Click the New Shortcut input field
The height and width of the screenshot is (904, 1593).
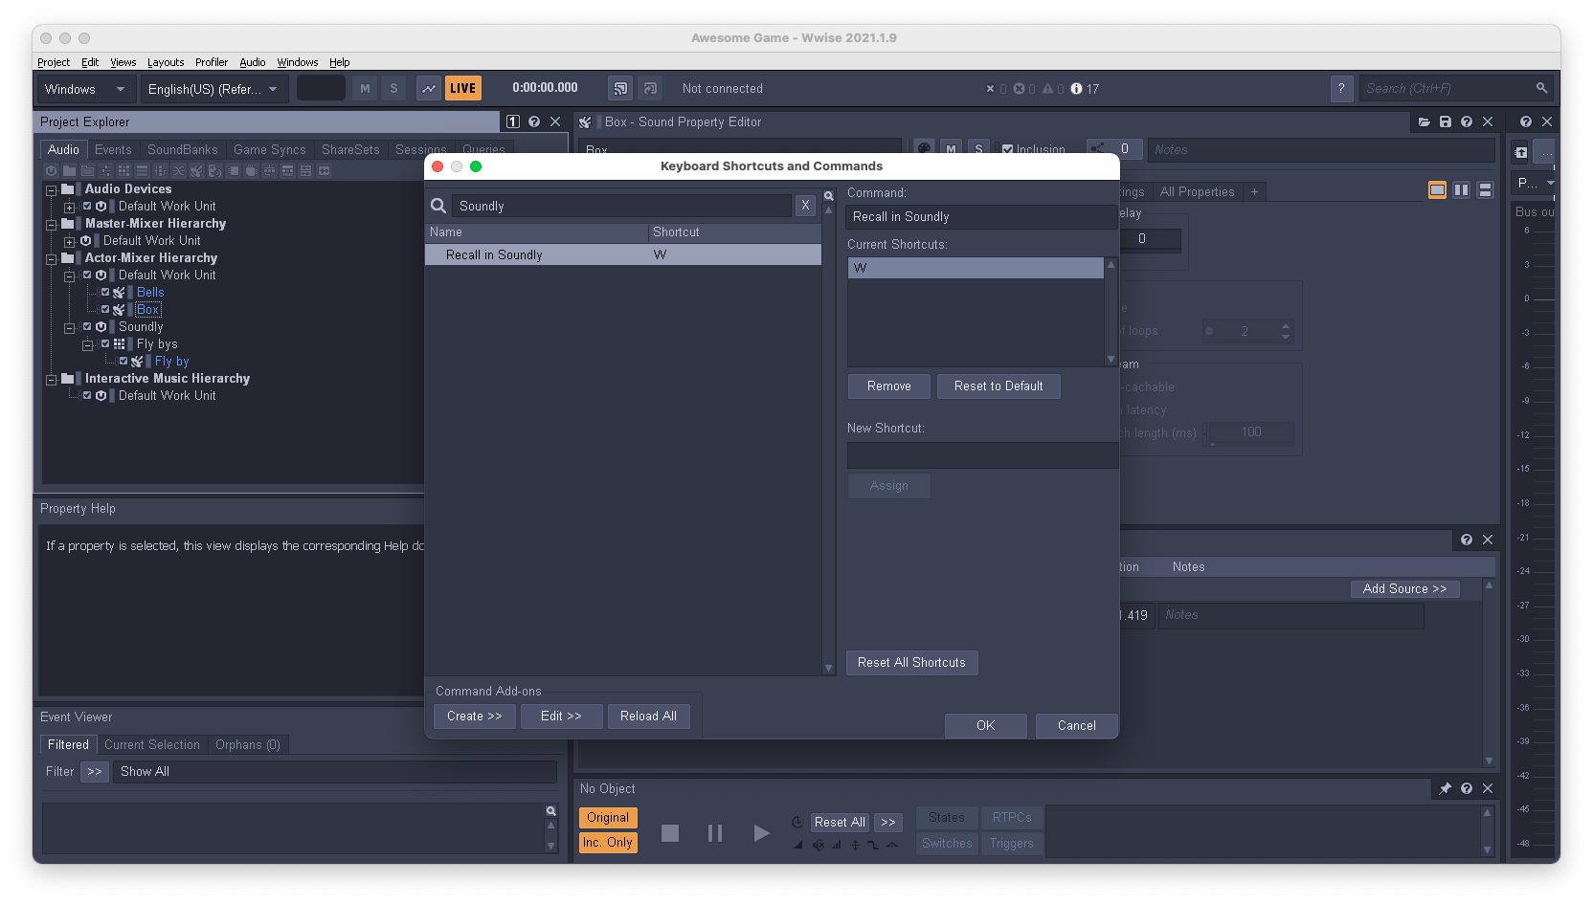point(982,455)
